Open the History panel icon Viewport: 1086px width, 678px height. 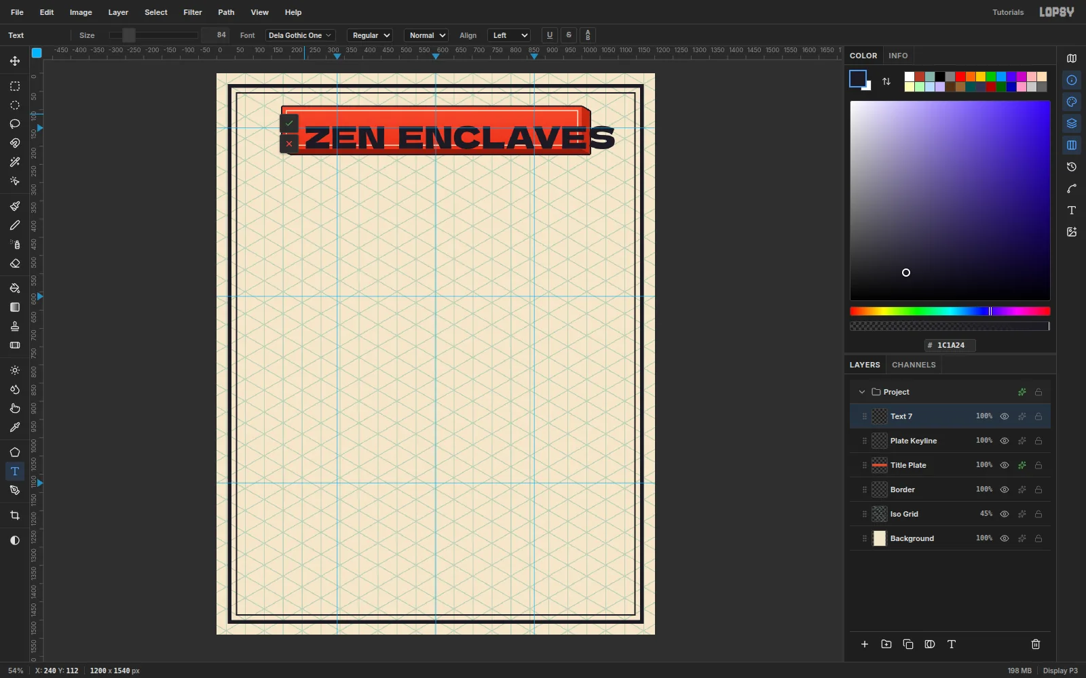coord(1072,167)
